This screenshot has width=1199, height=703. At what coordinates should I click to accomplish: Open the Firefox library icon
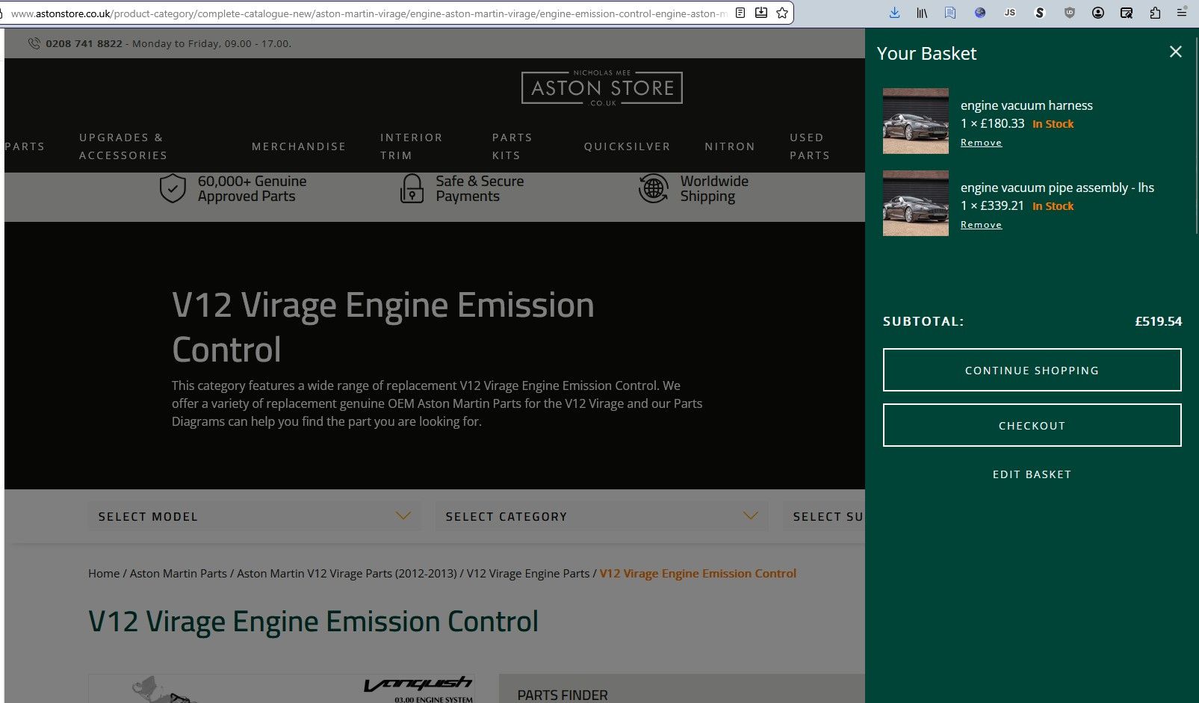922,13
